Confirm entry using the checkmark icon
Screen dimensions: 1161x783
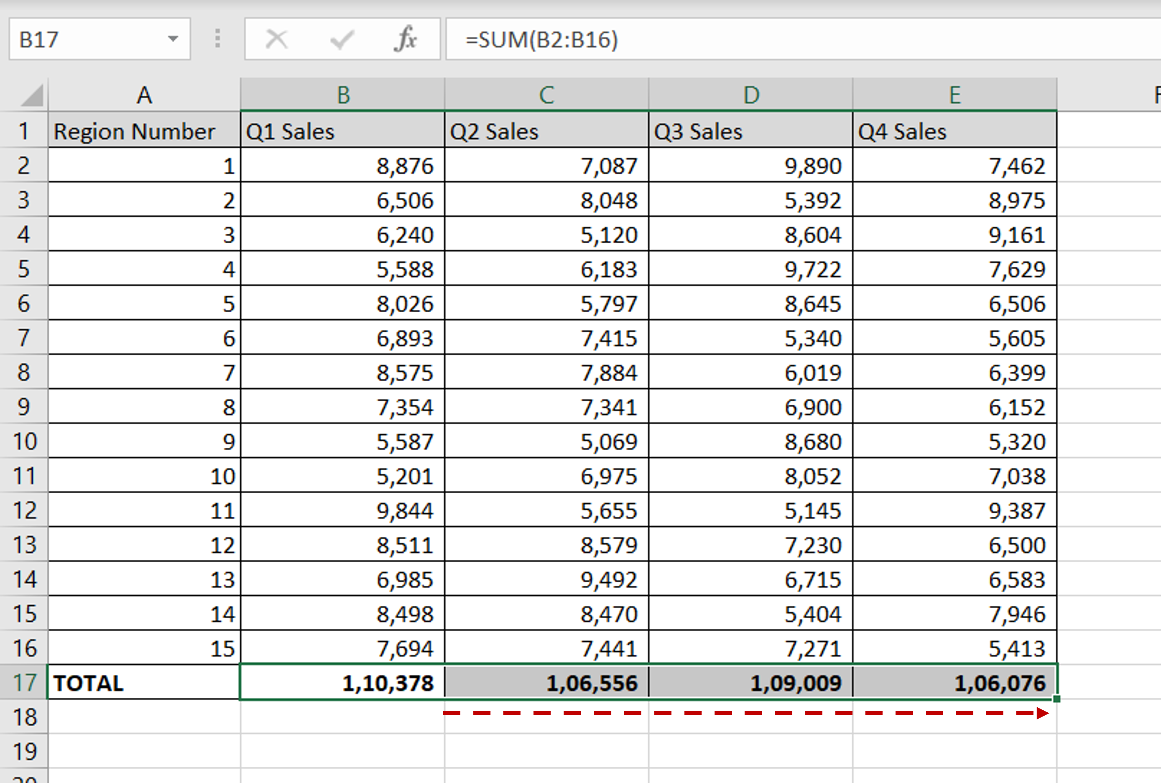pos(341,39)
